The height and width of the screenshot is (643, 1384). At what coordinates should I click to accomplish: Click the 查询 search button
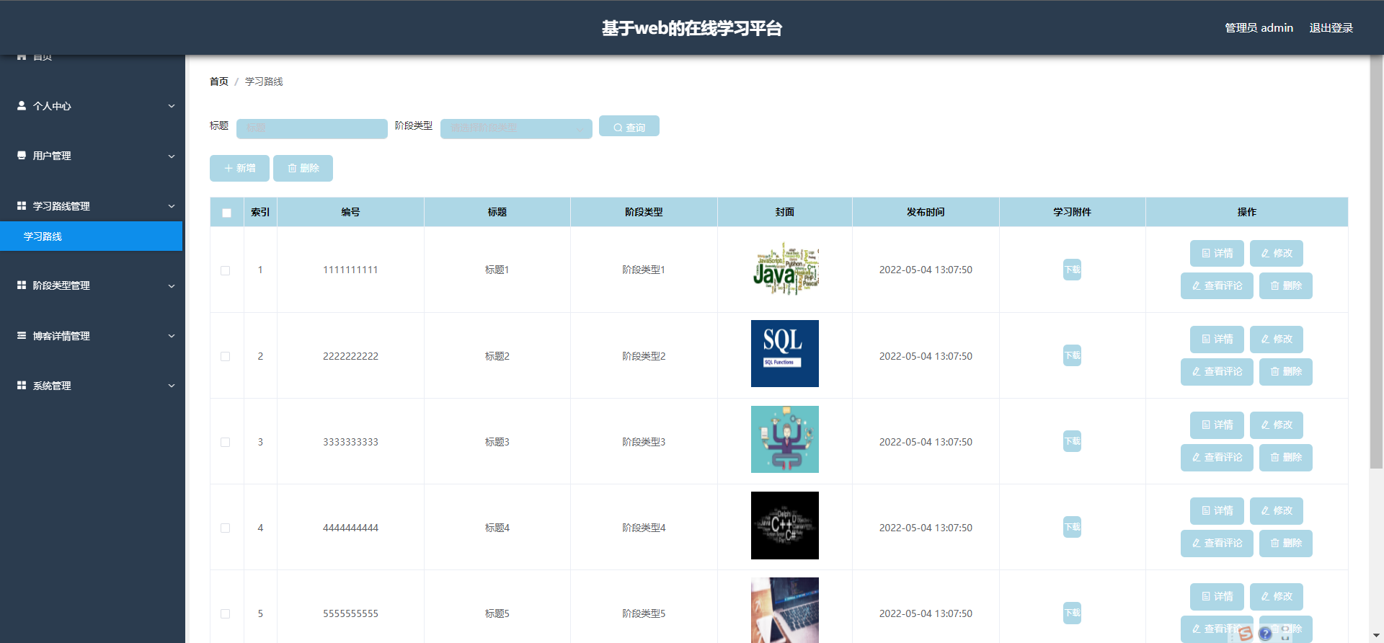click(x=629, y=126)
